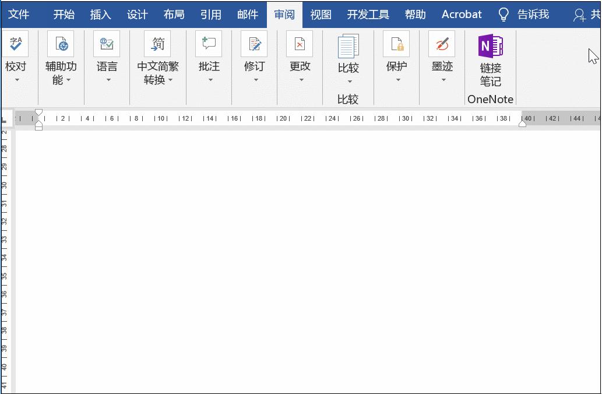602x394 pixels.
Task: Click the 共享 (Share) button
Action: coord(590,14)
